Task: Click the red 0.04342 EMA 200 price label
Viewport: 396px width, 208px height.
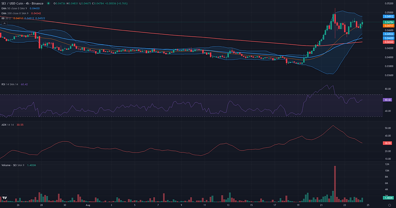Action: pos(389,42)
